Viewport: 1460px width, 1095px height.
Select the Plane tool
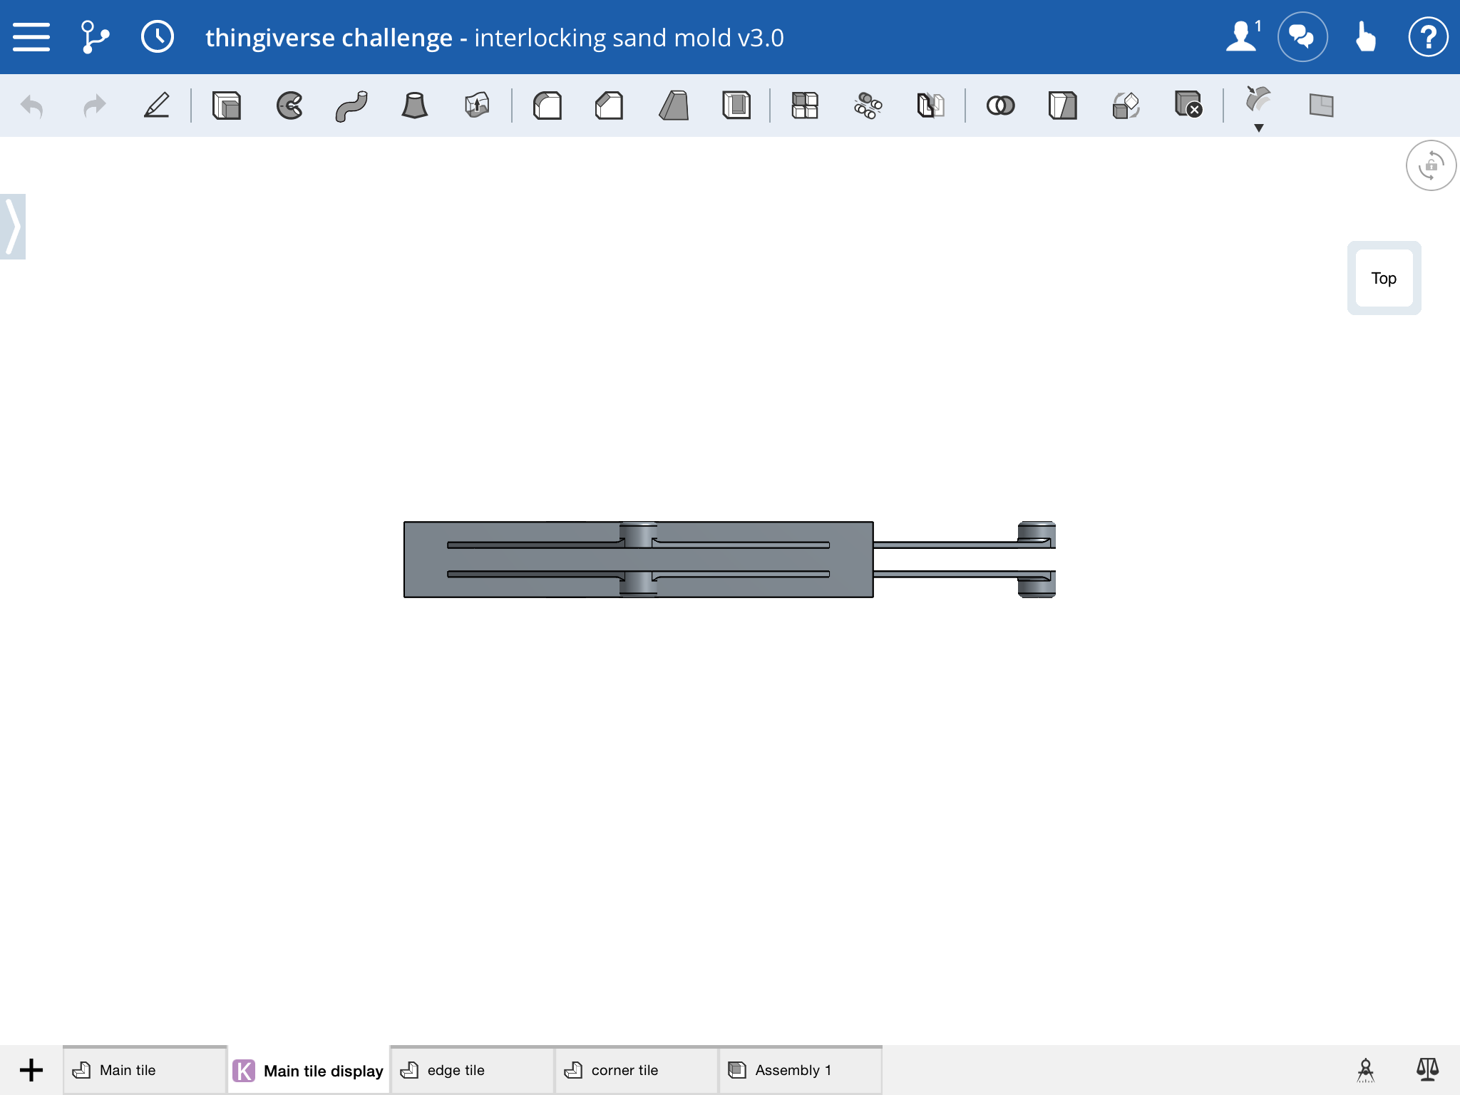[1321, 106]
